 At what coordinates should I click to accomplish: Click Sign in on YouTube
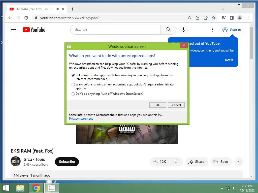pyautogui.click(x=232, y=30)
